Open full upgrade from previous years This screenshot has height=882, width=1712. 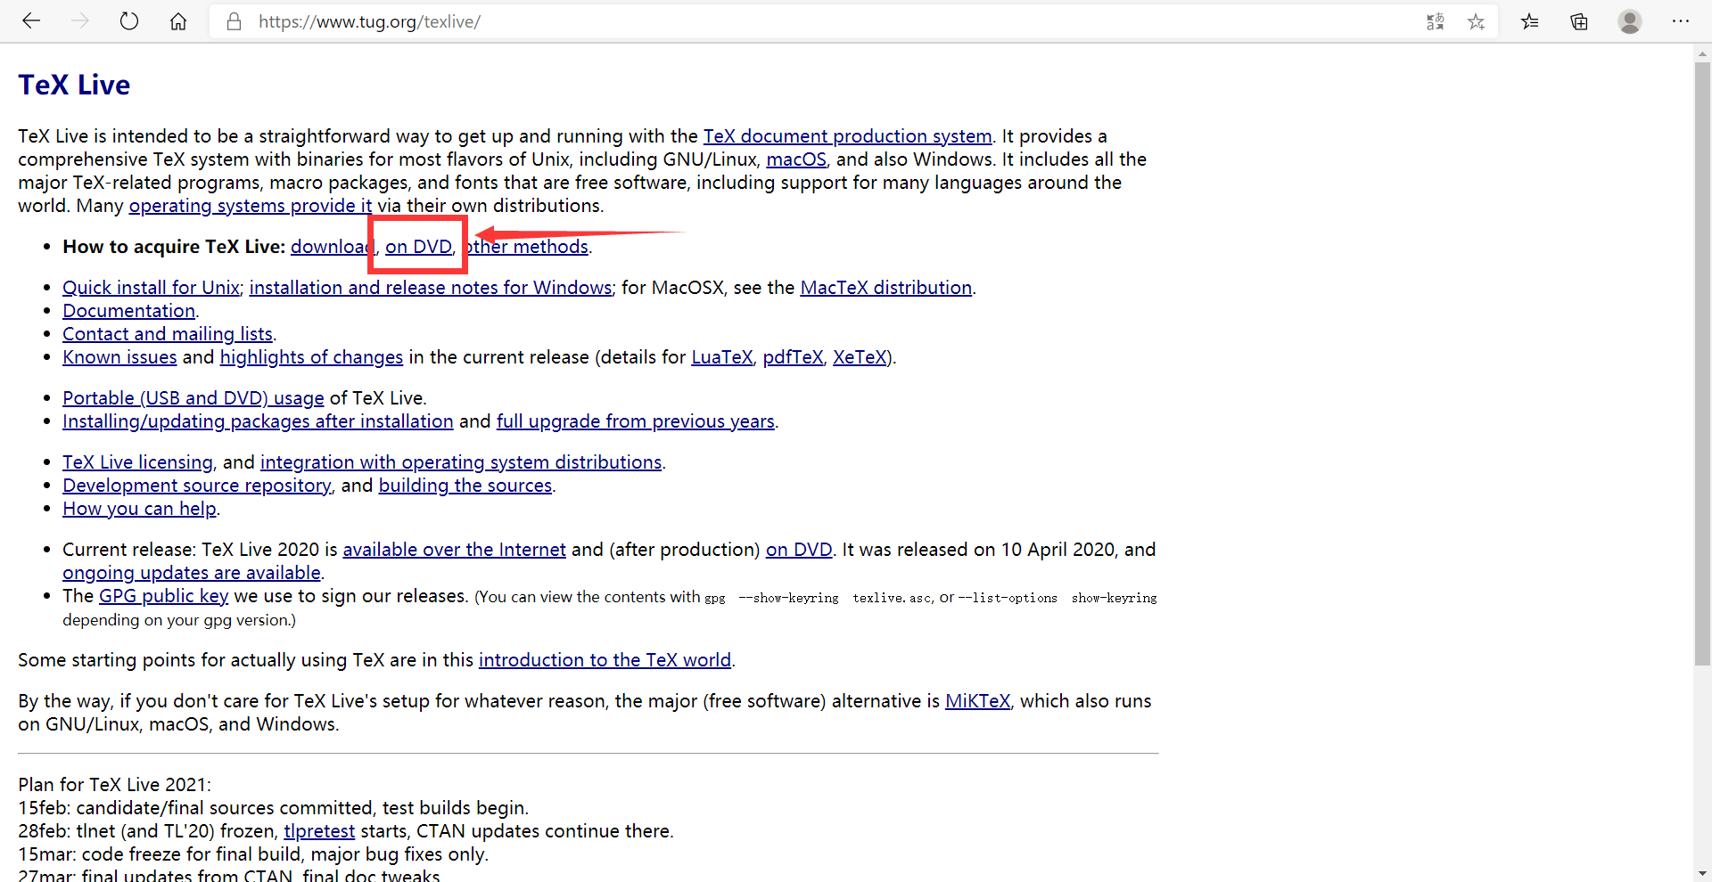[x=636, y=421]
